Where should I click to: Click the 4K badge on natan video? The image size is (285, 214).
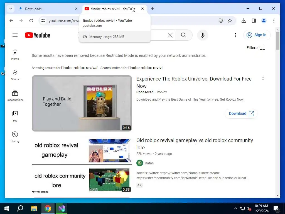(139, 185)
